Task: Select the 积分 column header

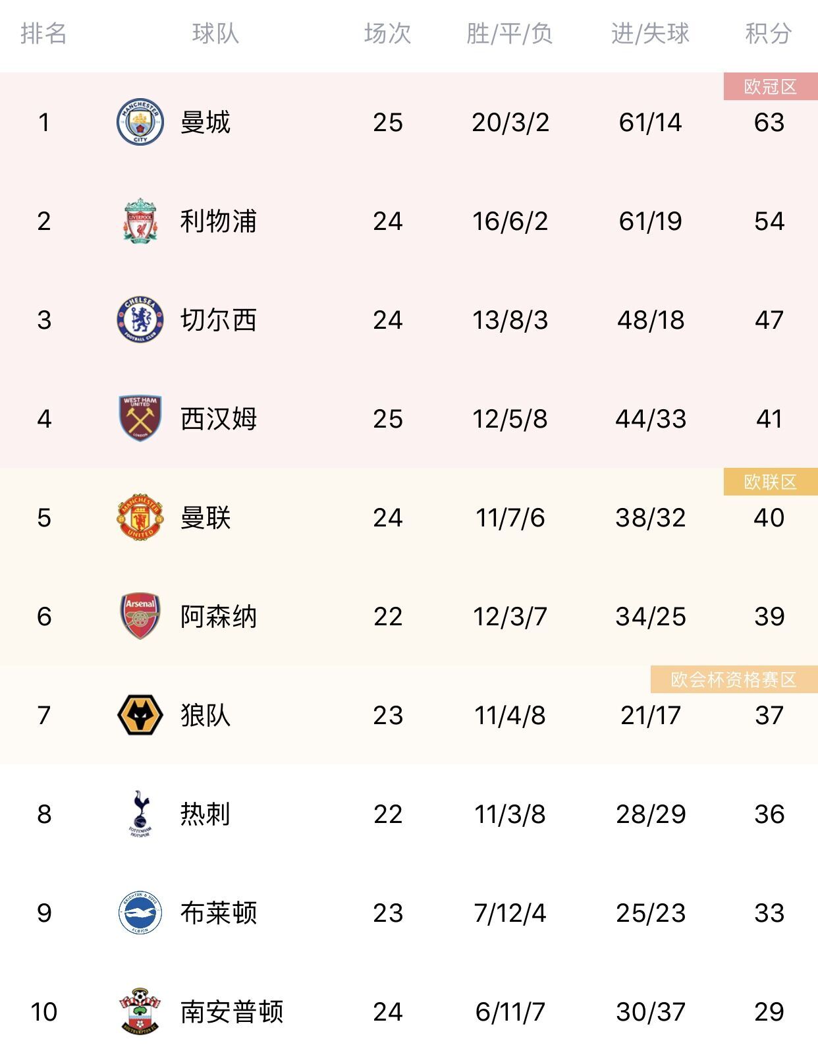Action: (x=769, y=33)
